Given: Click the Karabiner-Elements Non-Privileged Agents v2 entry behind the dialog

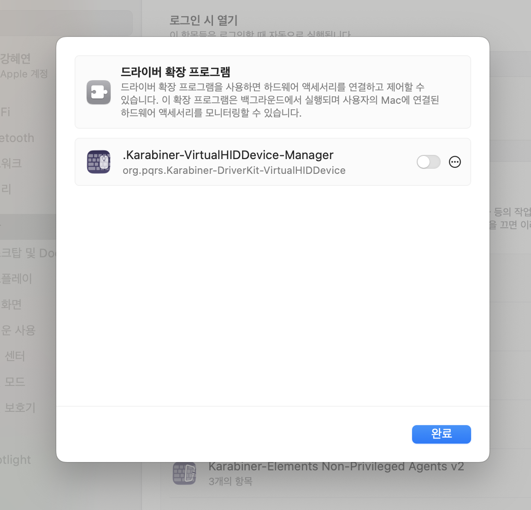Looking at the screenshot, I should click(x=336, y=467).
